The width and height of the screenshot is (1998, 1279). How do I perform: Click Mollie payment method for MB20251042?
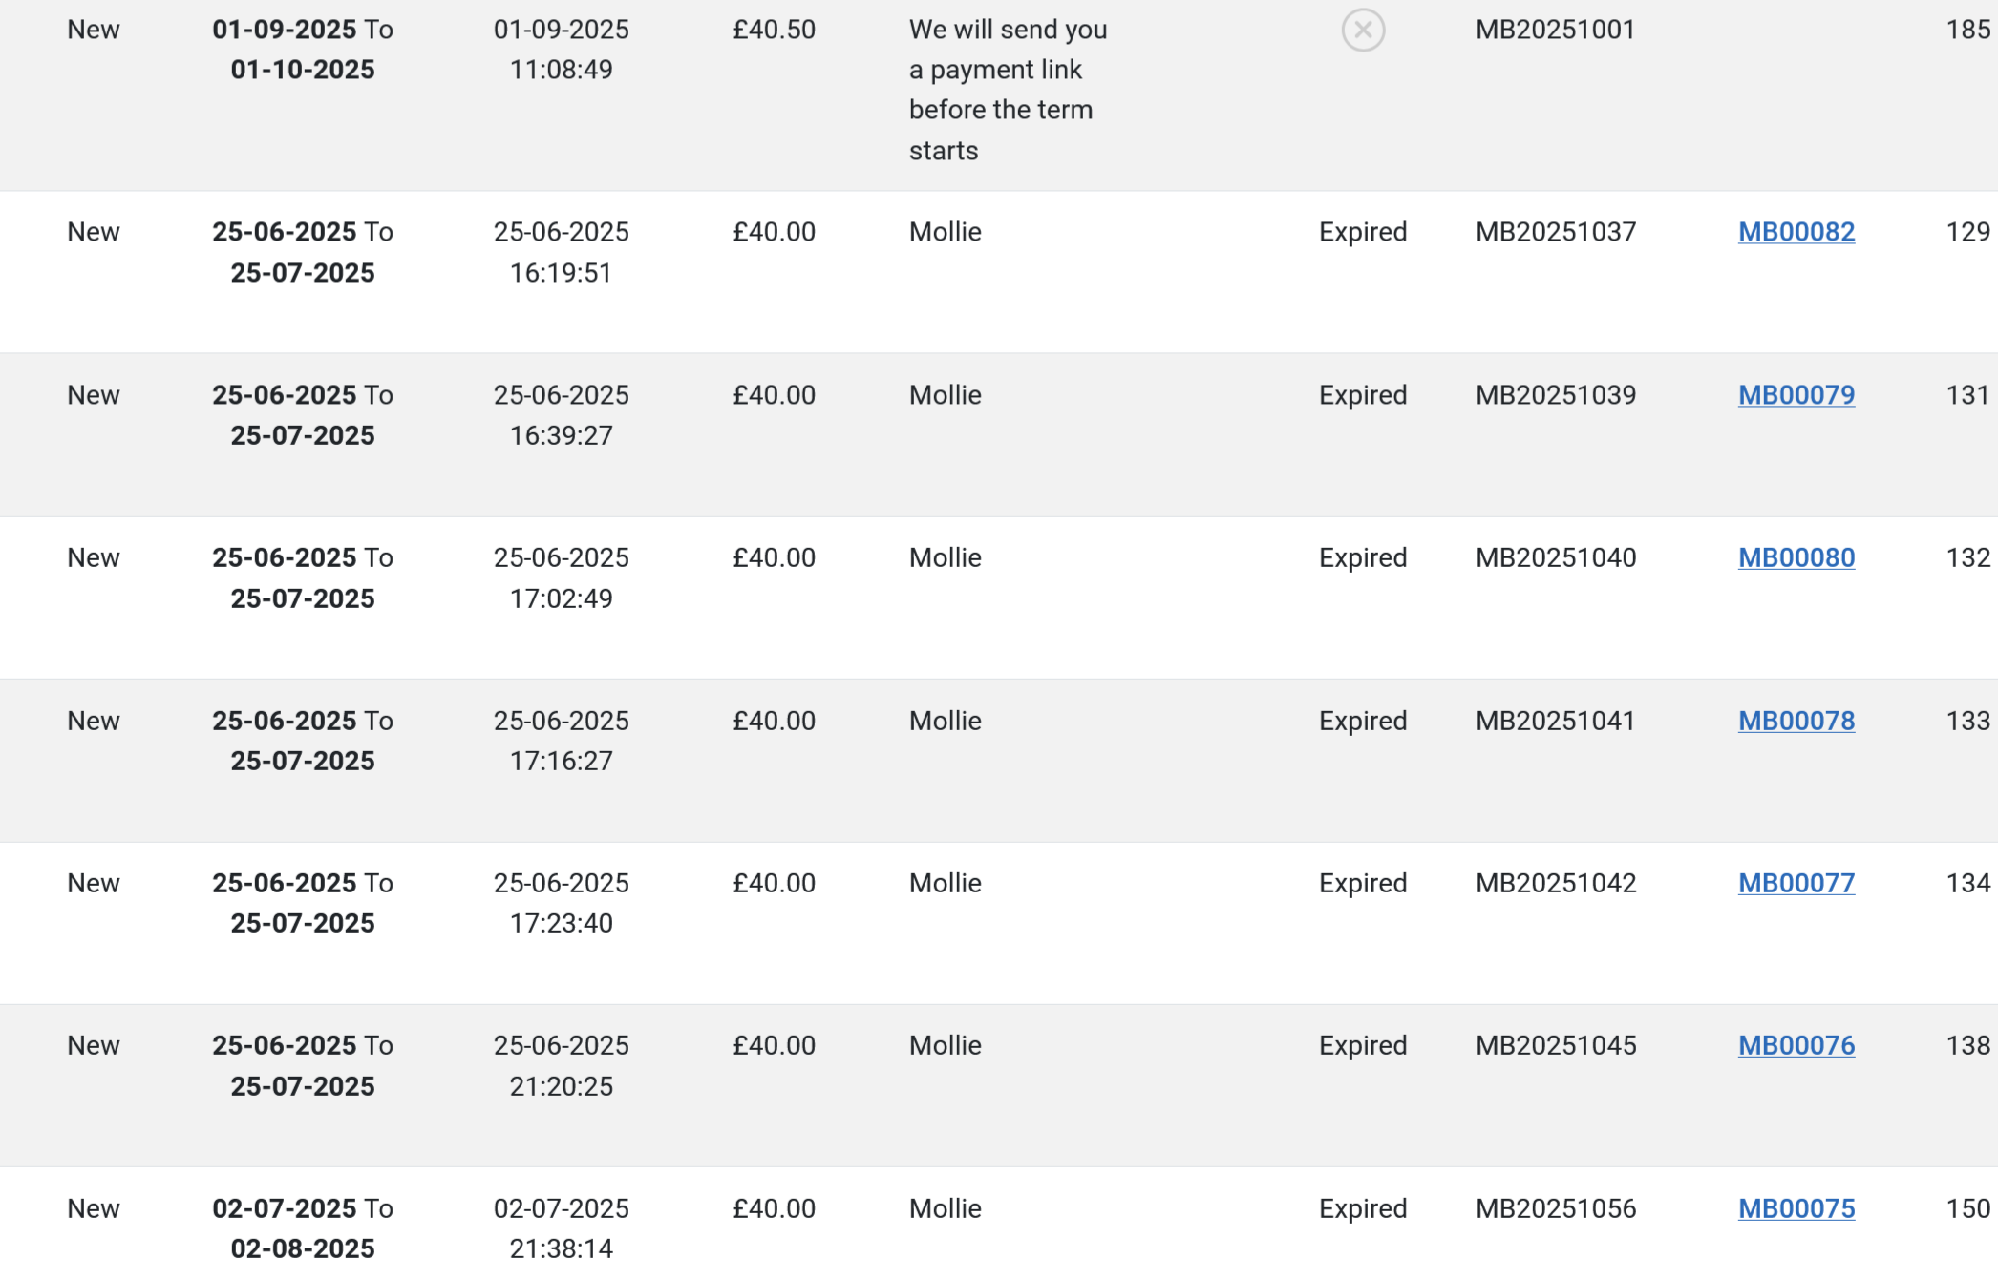pyautogui.click(x=945, y=883)
